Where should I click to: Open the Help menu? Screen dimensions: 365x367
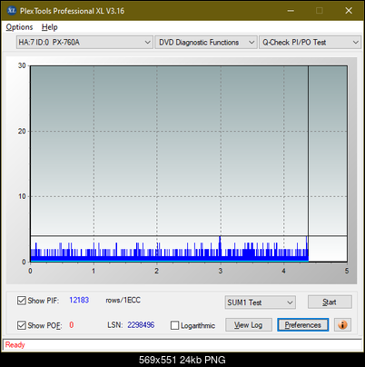50,27
